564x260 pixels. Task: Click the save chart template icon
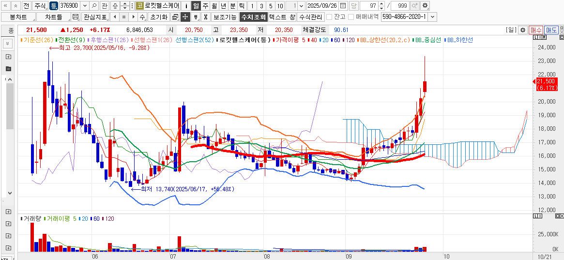(75, 17)
